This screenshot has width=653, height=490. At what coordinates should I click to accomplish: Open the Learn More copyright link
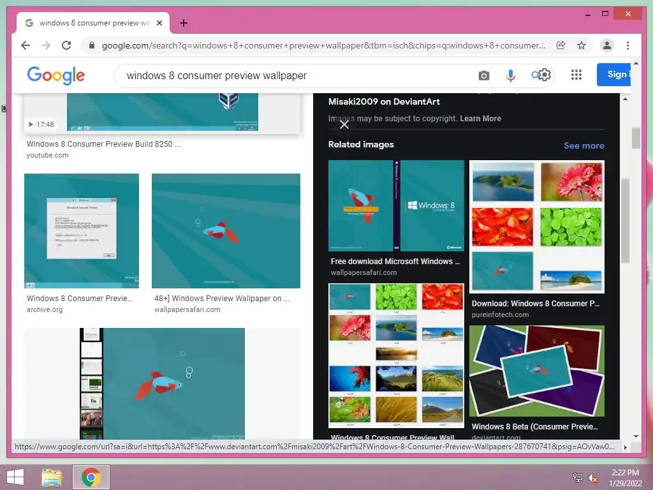[x=480, y=118]
